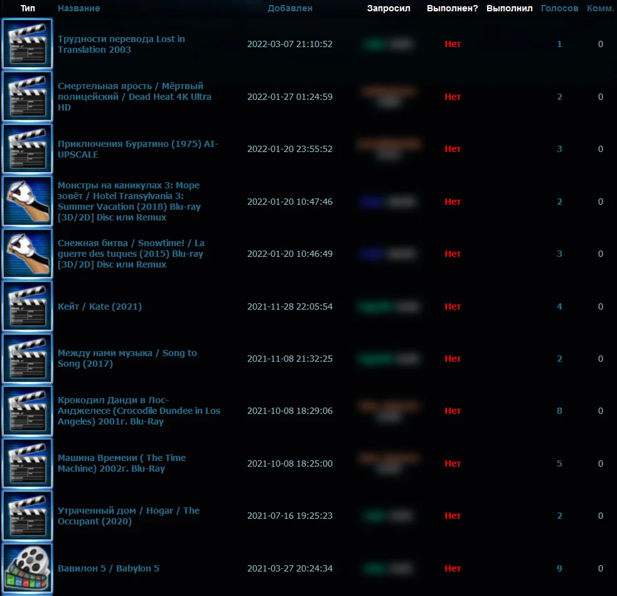Click the 3D glasses icon for Snowtime row
This screenshot has height=596, width=617.
pyautogui.click(x=27, y=254)
